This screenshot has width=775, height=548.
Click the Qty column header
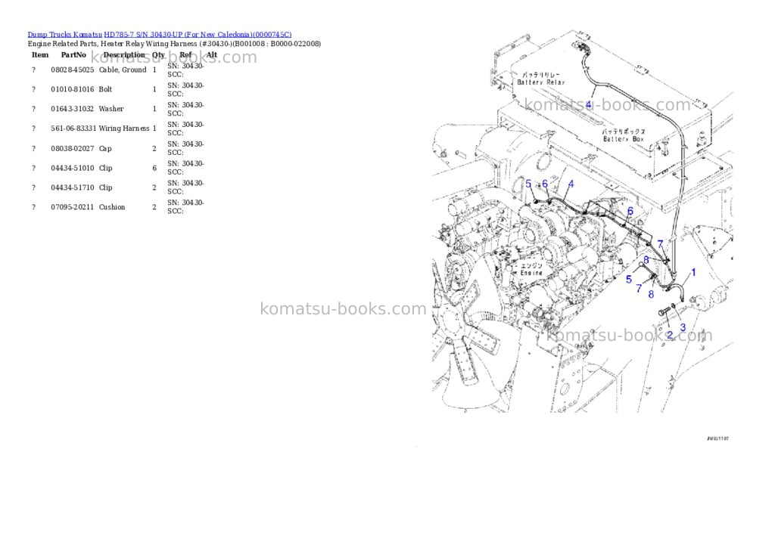158,54
